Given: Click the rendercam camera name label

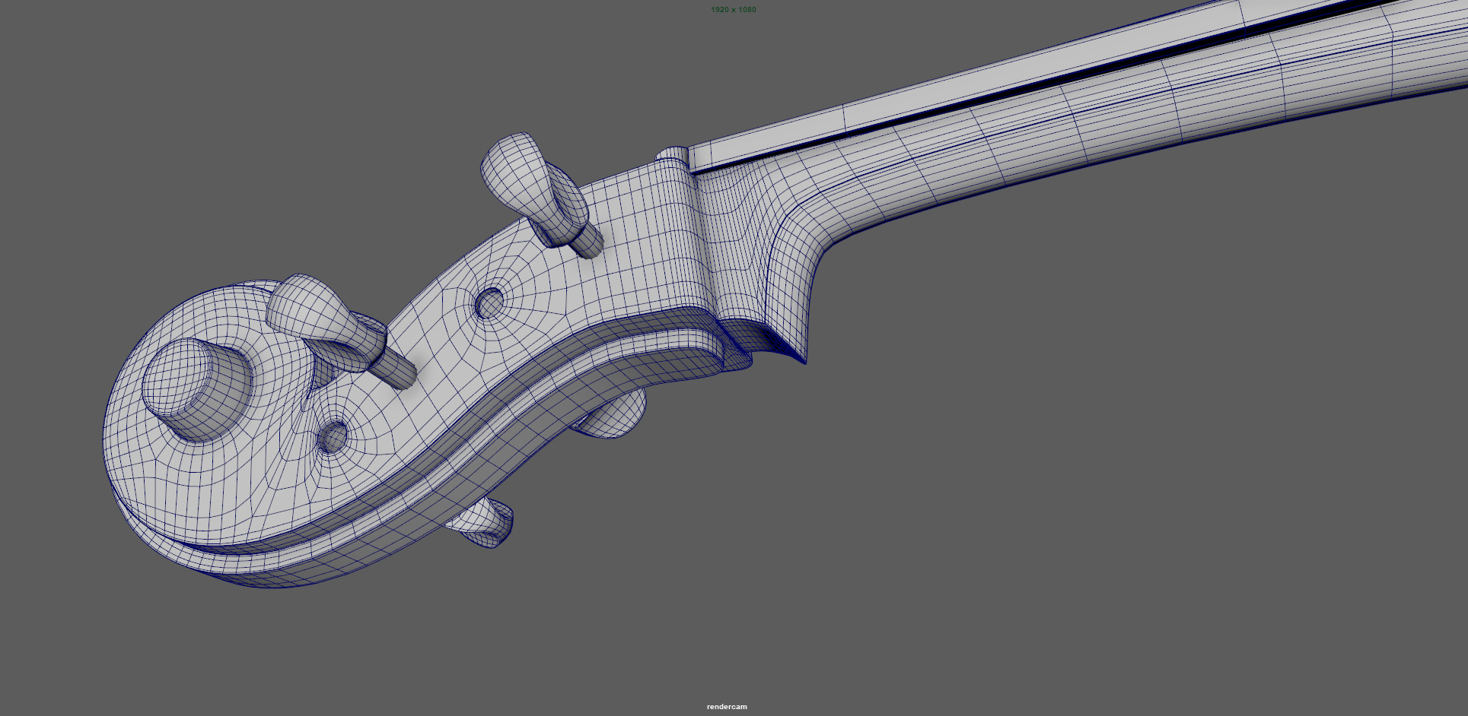Looking at the screenshot, I should [727, 707].
